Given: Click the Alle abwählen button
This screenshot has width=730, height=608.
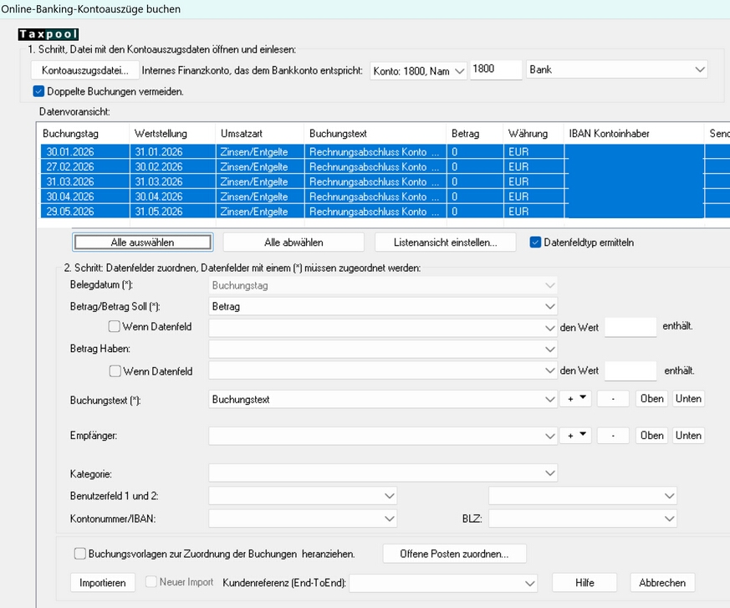Looking at the screenshot, I should (x=294, y=242).
